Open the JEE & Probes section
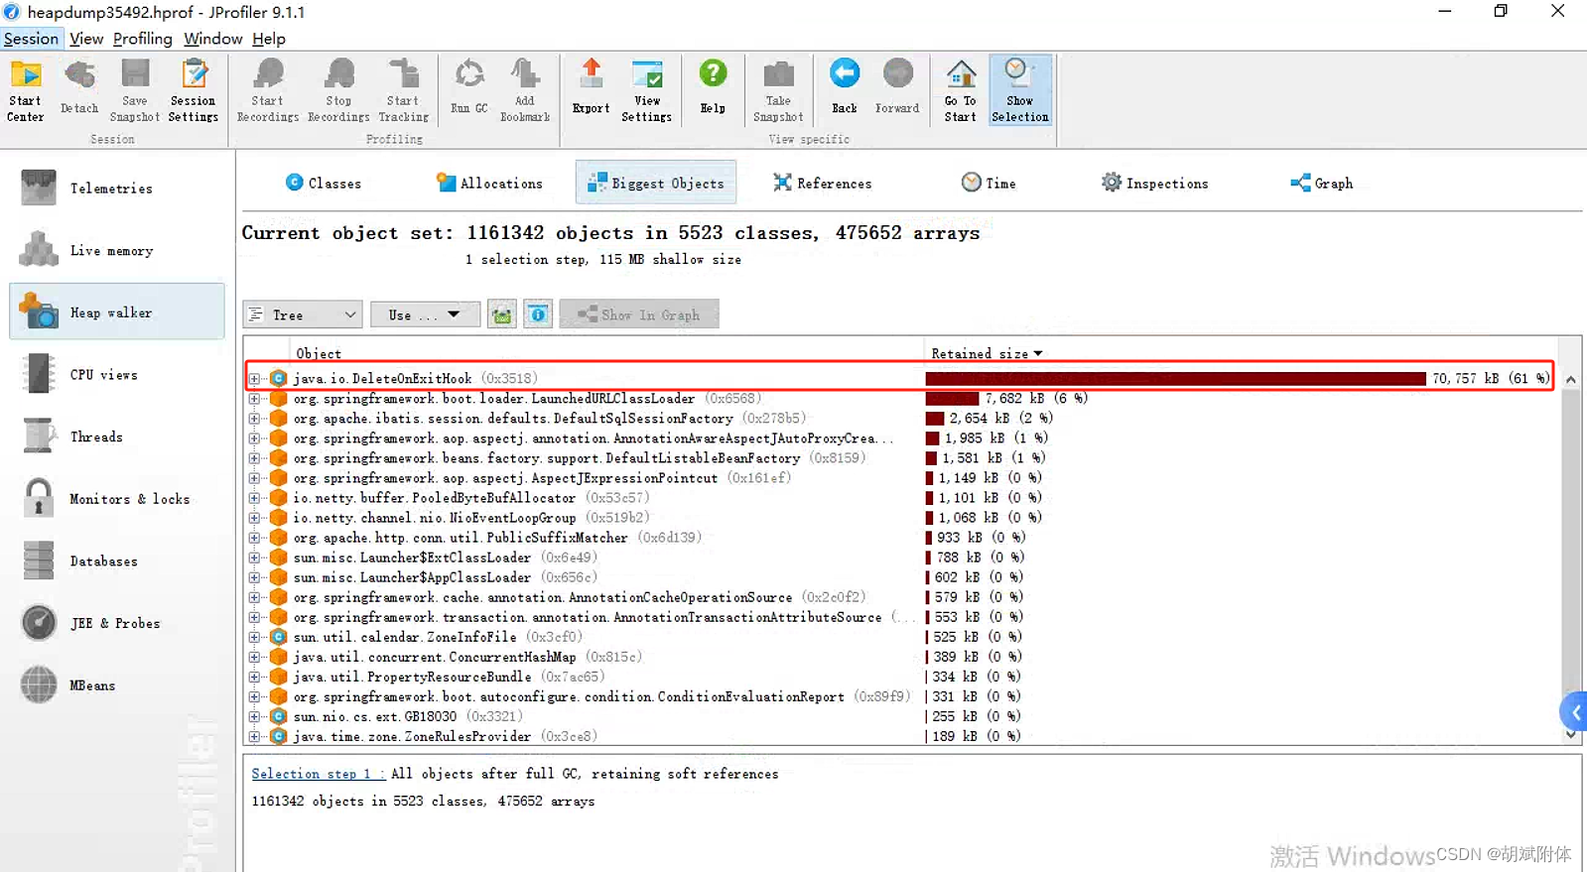The image size is (1587, 872). (x=117, y=623)
